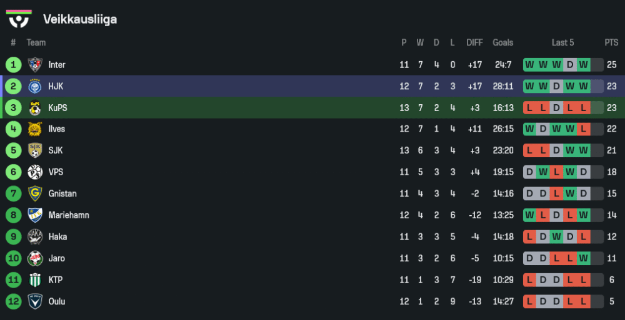
Task: Click the position 12 rank badge
Action: [x=13, y=301]
